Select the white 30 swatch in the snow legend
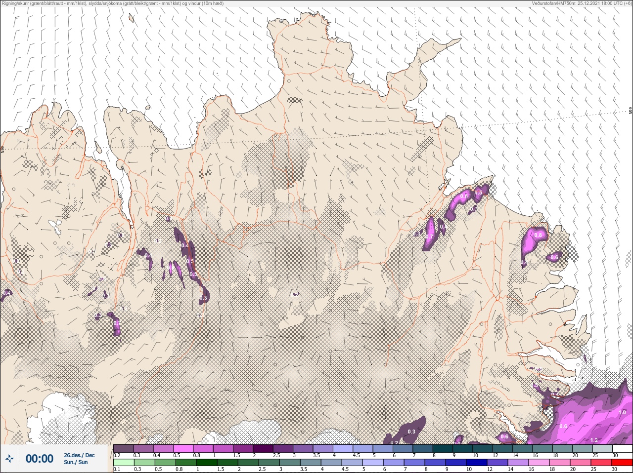Viewport: 633px width, 473px height. (623, 448)
